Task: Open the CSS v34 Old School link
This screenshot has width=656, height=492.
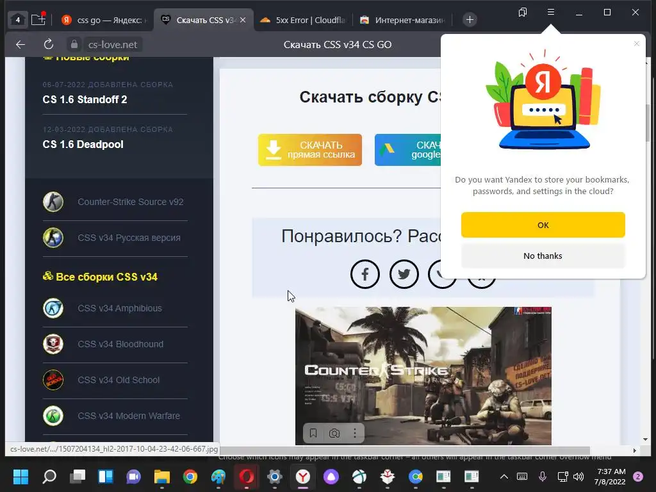Action: tap(119, 380)
